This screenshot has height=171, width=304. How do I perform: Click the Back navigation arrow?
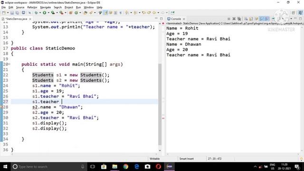pyautogui.click(x=154, y=13)
